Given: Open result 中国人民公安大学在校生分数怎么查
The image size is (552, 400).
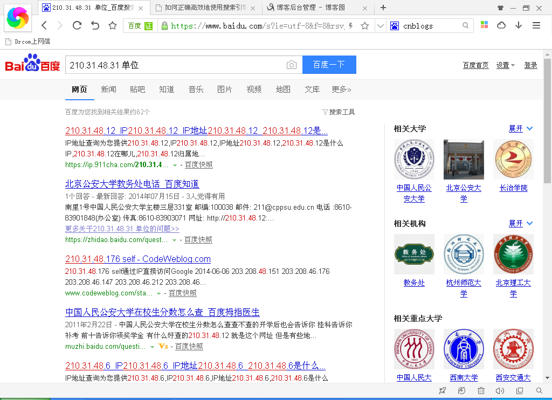Looking at the screenshot, I should pyautogui.click(x=162, y=312).
